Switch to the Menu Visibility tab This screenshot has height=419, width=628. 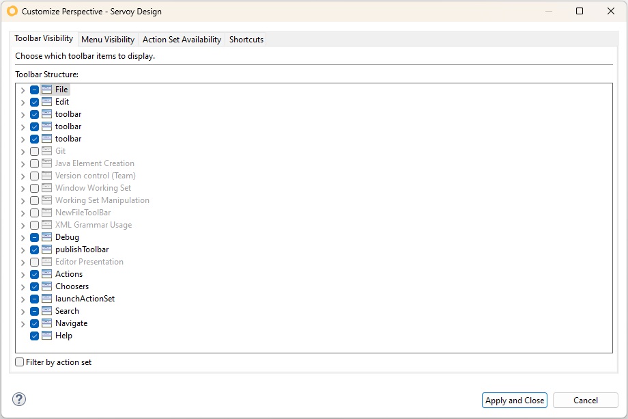tap(108, 40)
